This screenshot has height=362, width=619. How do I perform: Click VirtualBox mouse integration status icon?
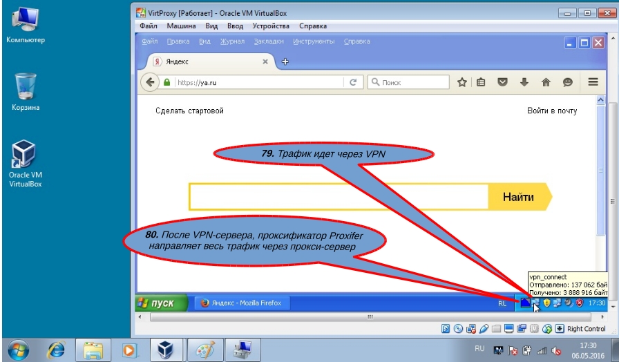tap(546, 328)
